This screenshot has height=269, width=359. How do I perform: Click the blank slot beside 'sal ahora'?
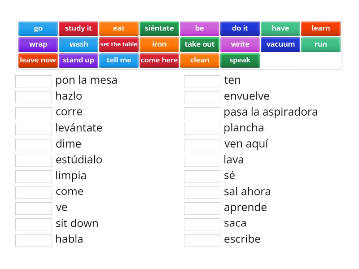202,192
